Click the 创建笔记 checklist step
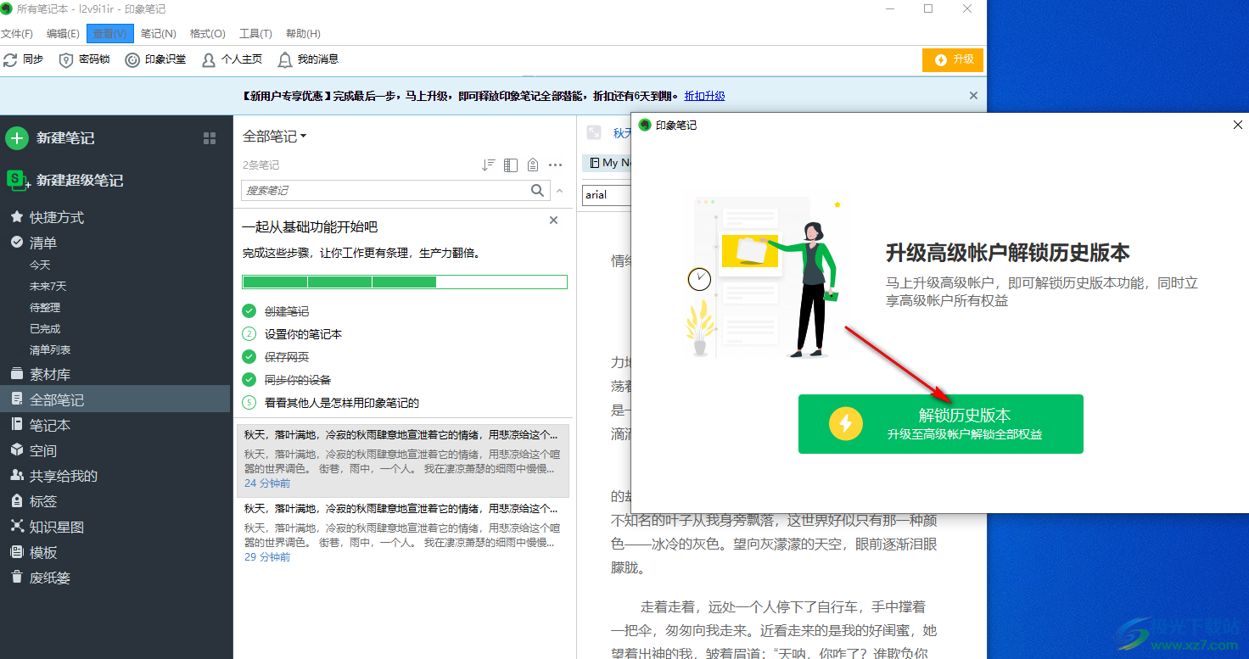1249x659 pixels. point(287,311)
